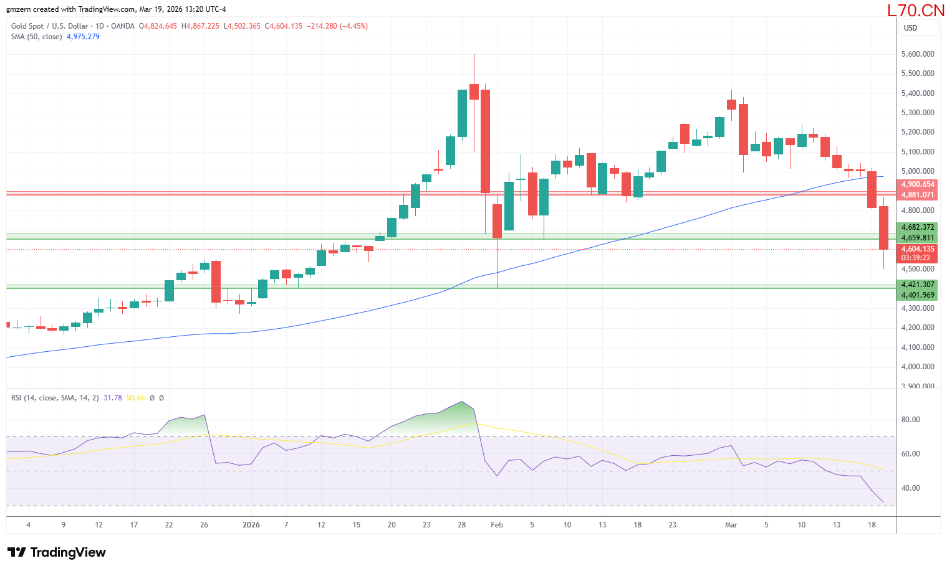Click the L70.CN red watermark
Image resolution: width=947 pixels, height=571 pixels.
[915, 11]
